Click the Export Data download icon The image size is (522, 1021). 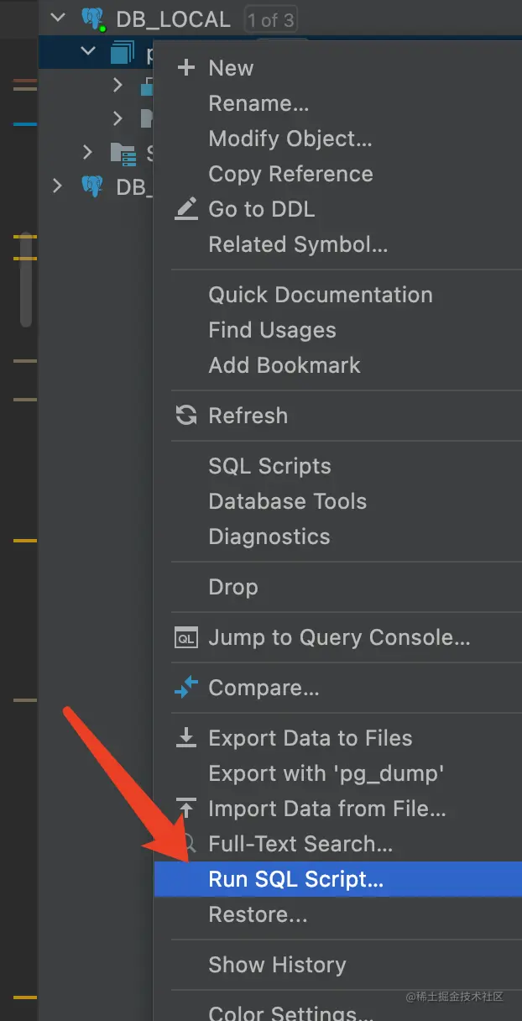click(185, 738)
